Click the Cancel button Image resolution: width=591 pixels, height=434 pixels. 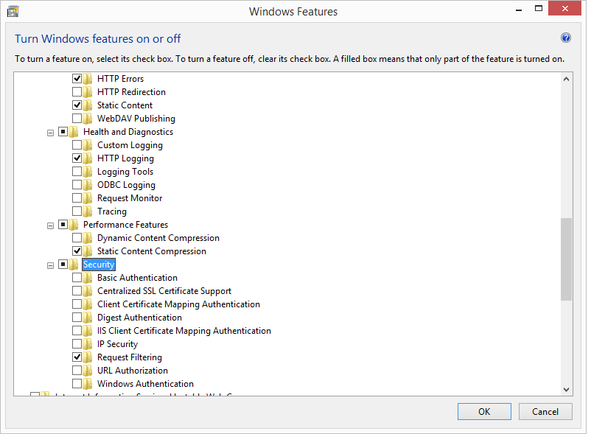click(545, 411)
